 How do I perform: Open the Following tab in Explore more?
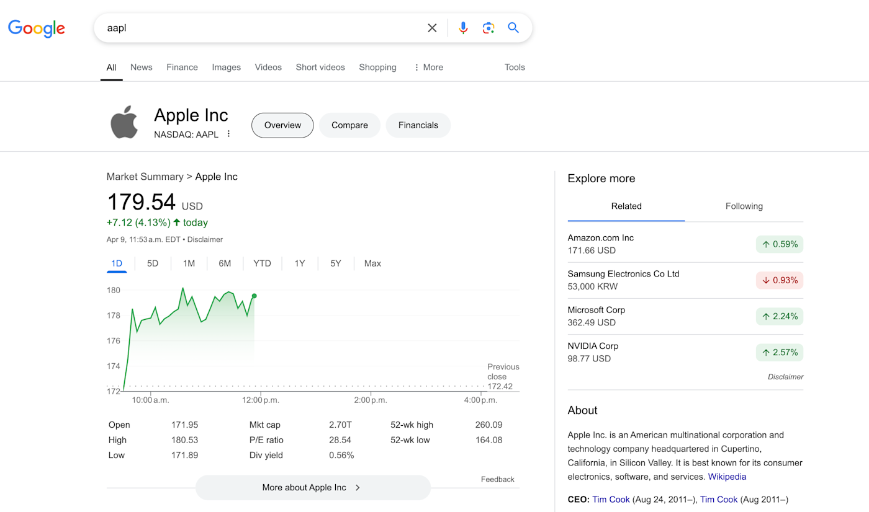pos(744,206)
